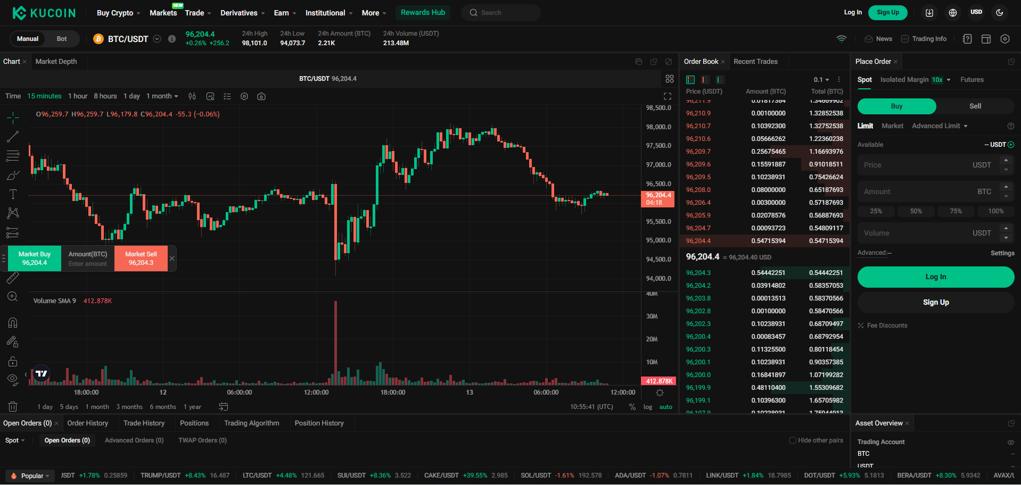Select the trend line drawing tool
The height and width of the screenshot is (485, 1021).
(13, 137)
